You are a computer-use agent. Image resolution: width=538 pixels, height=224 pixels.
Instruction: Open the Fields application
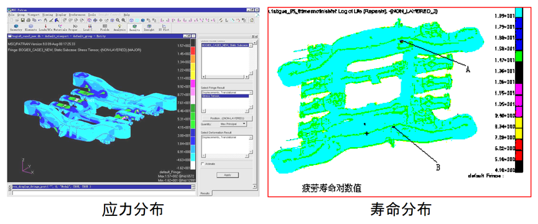pyautogui.click(x=104, y=28)
